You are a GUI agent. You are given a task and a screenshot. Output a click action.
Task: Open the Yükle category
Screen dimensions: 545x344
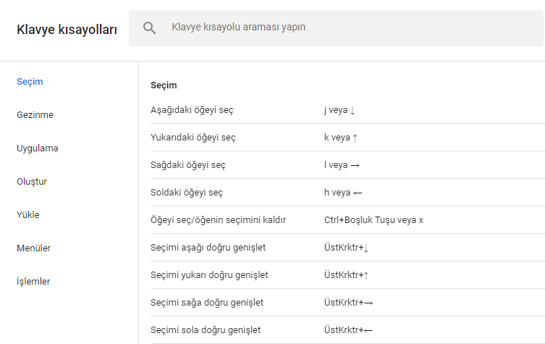click(28, 215)
